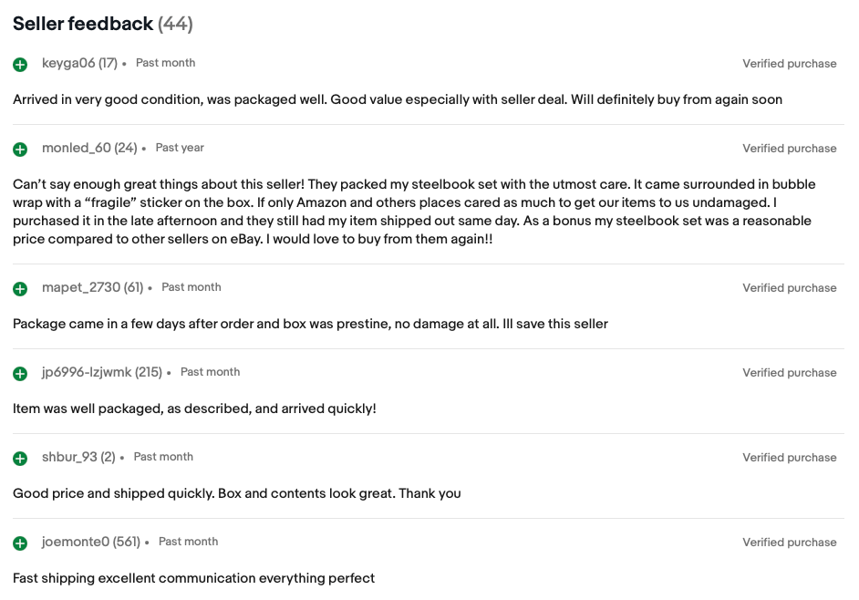Screen dimensions: 859x600
Task: View mapet_2730 buyer profile
Action: (x=81, y=287)
